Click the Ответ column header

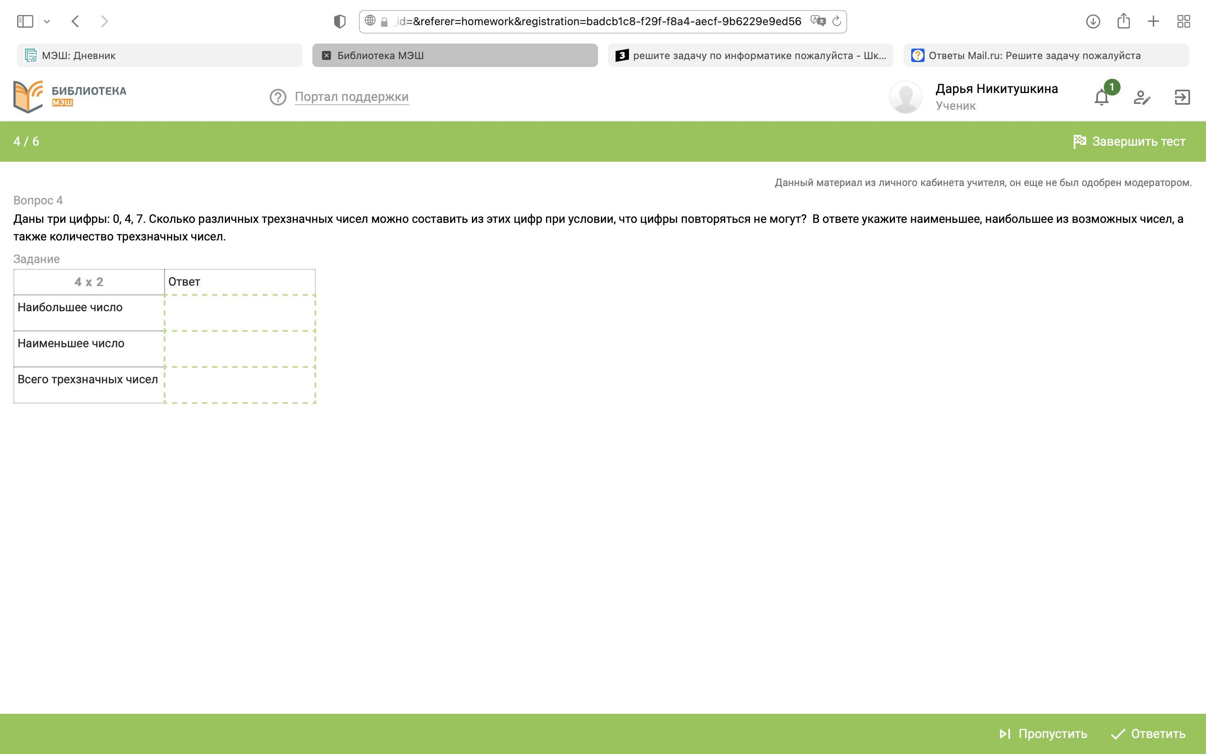pyautogui.click(x=240, y=282)
